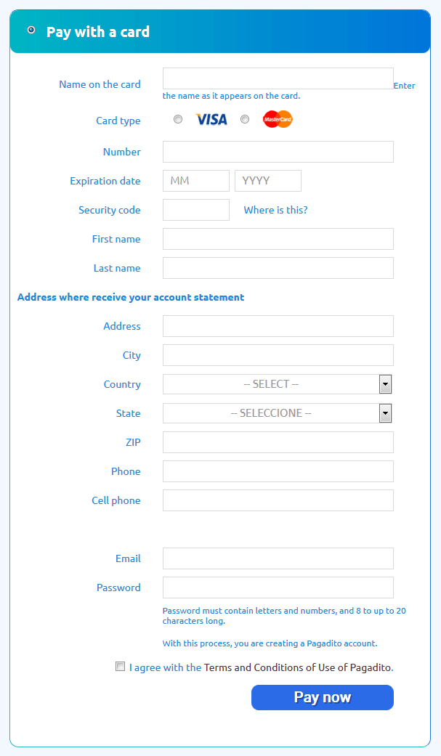Open Terms and Conditions of Use link
The width and height of the screenshot is (441, 756).
pos(298,667)
